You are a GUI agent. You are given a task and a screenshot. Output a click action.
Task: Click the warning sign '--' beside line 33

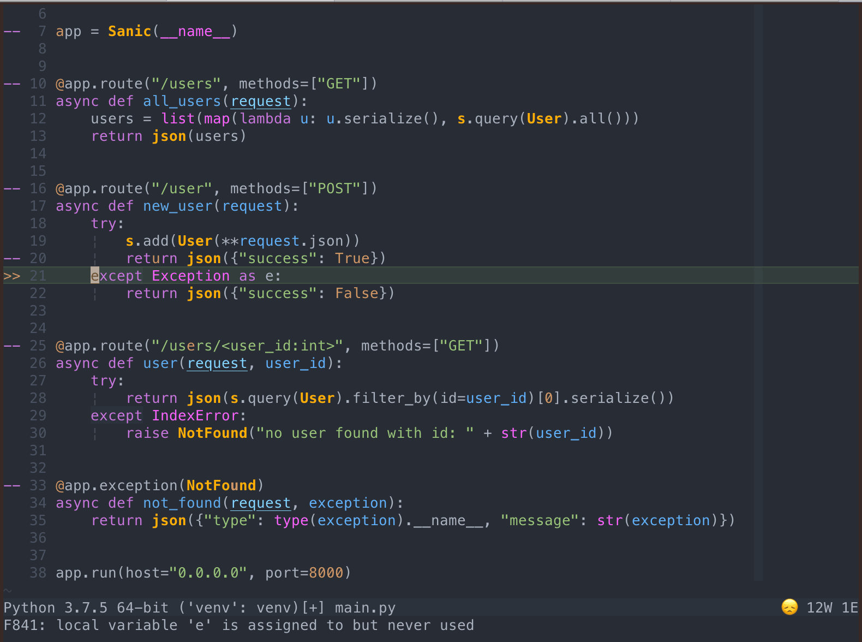12,485
